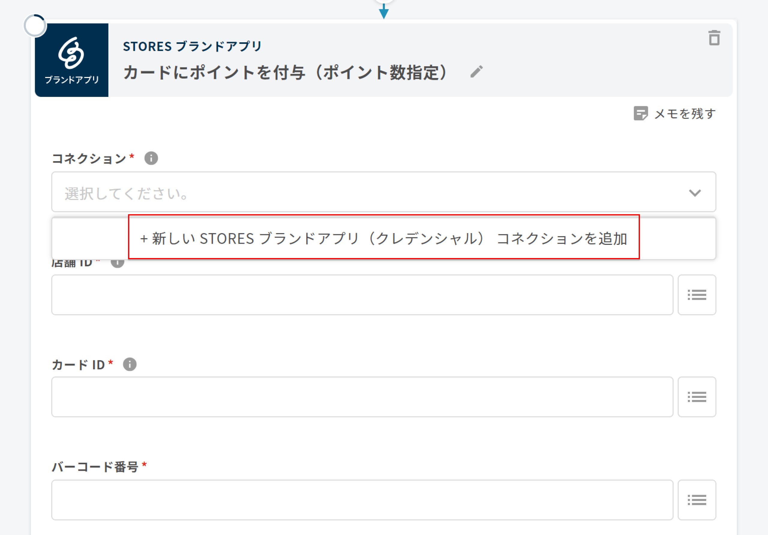Click the カードにポイントを付与 step title
This screenshot has width=768, height=535.
[x=285, y=72]
